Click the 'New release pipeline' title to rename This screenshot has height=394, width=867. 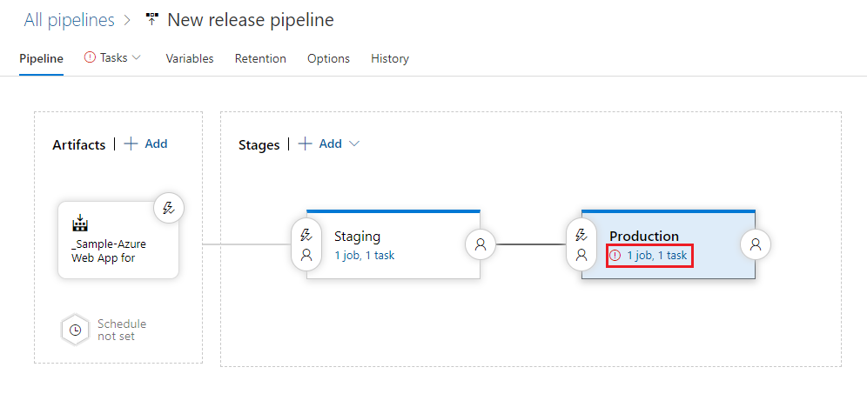click(x=250, y=19)
